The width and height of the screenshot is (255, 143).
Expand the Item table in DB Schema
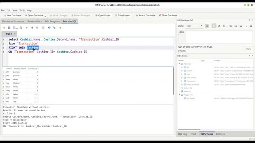182,74
